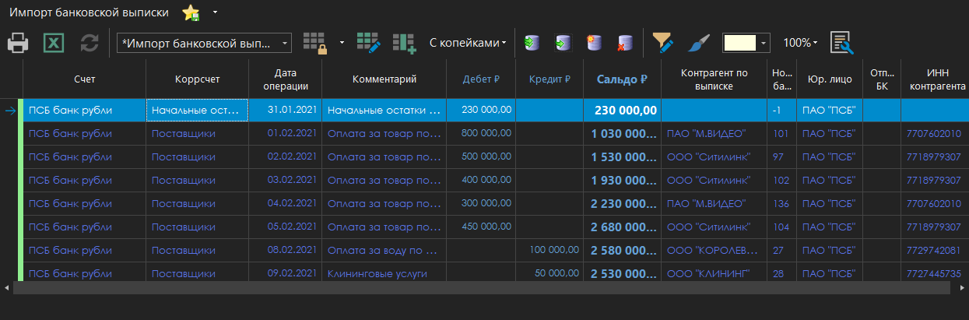Sort by the 'Счет' column header
The height and width of the screenshot is (320, 969).
pos(85,79)
